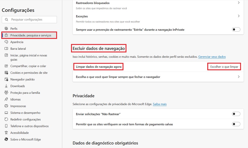Image resolution: width=248 pixels, height=148 pixels.
Task: Expand the Exceções chevron arrow
Action: click(x=239, y=16)
